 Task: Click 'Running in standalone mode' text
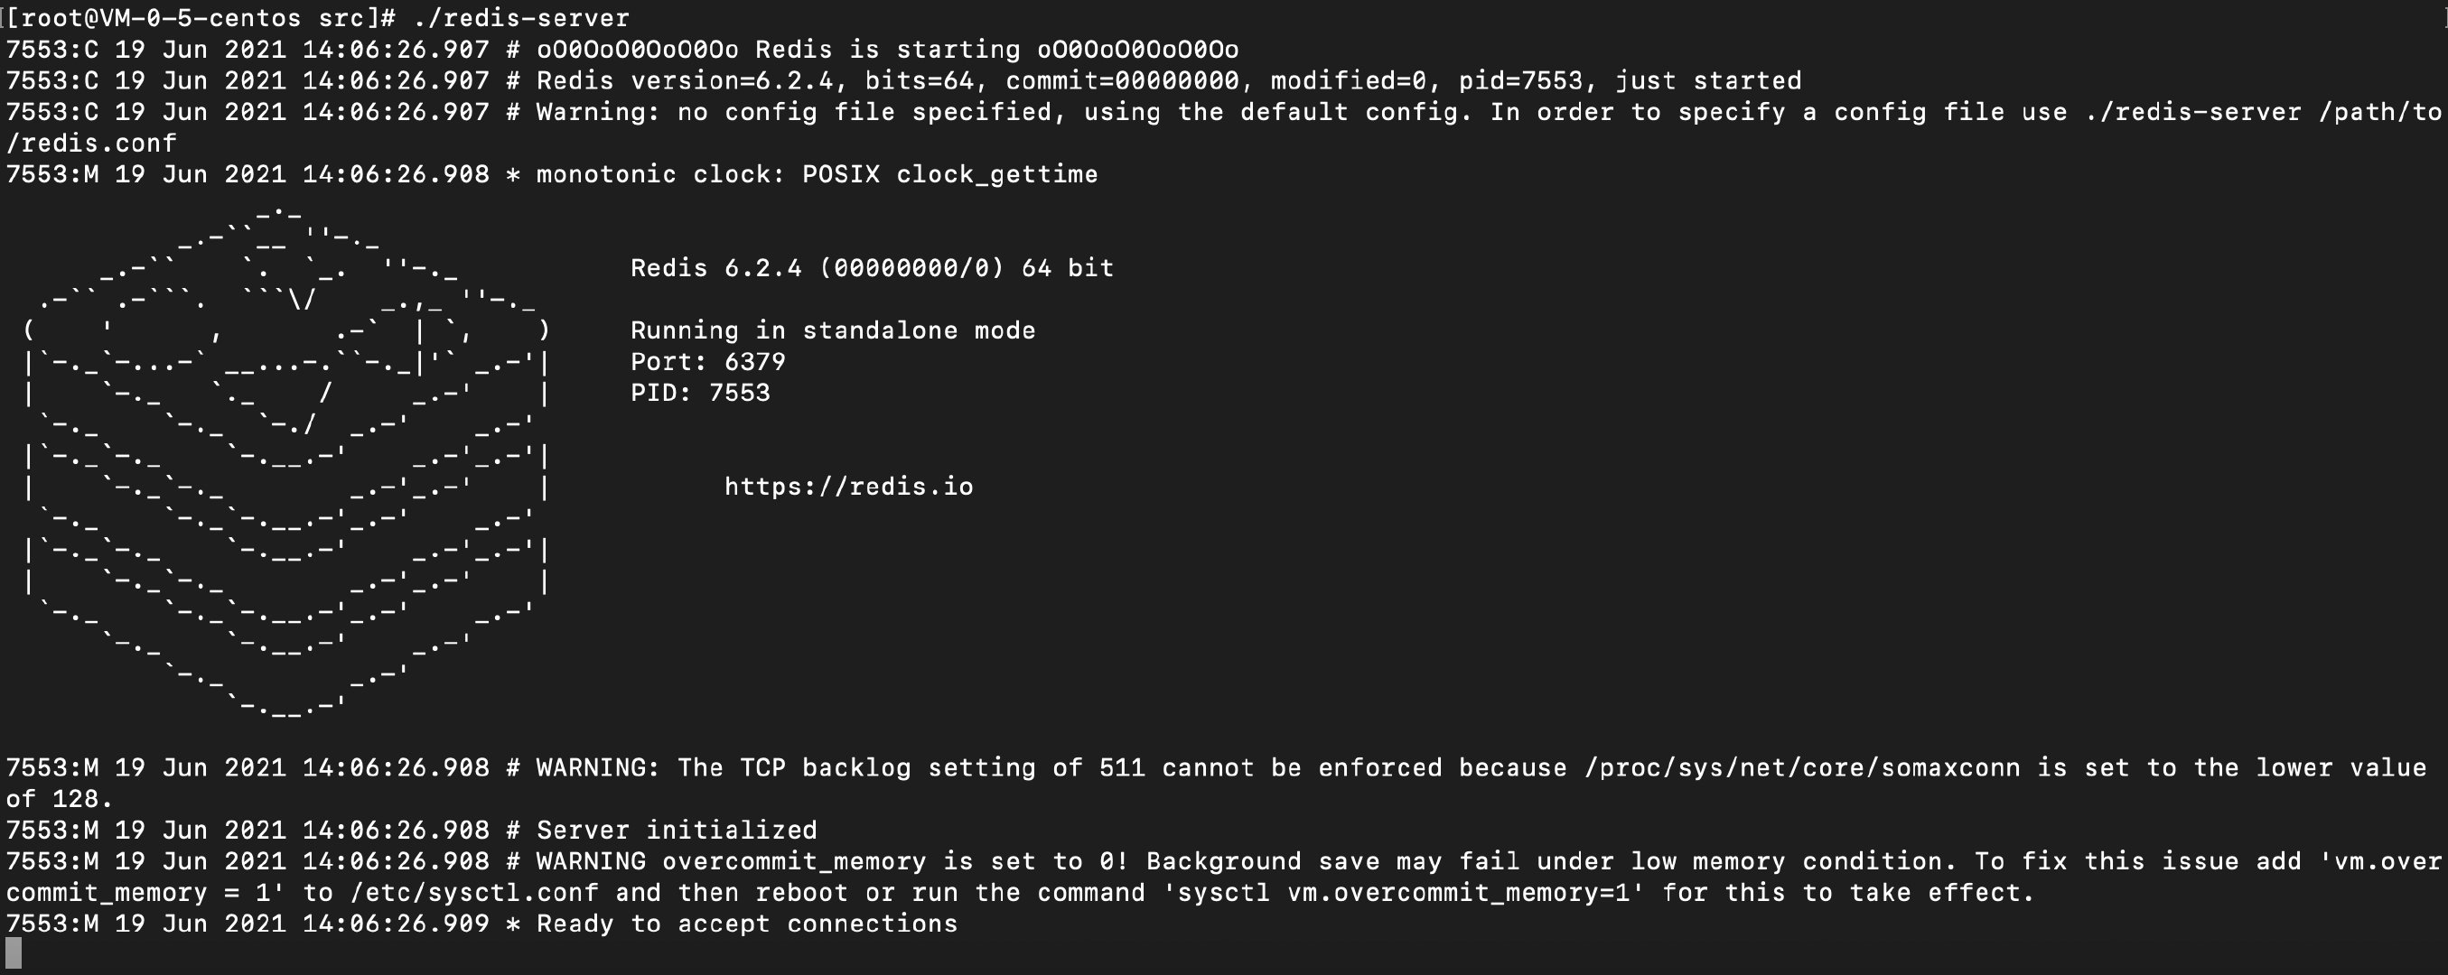tap(833, 330)
